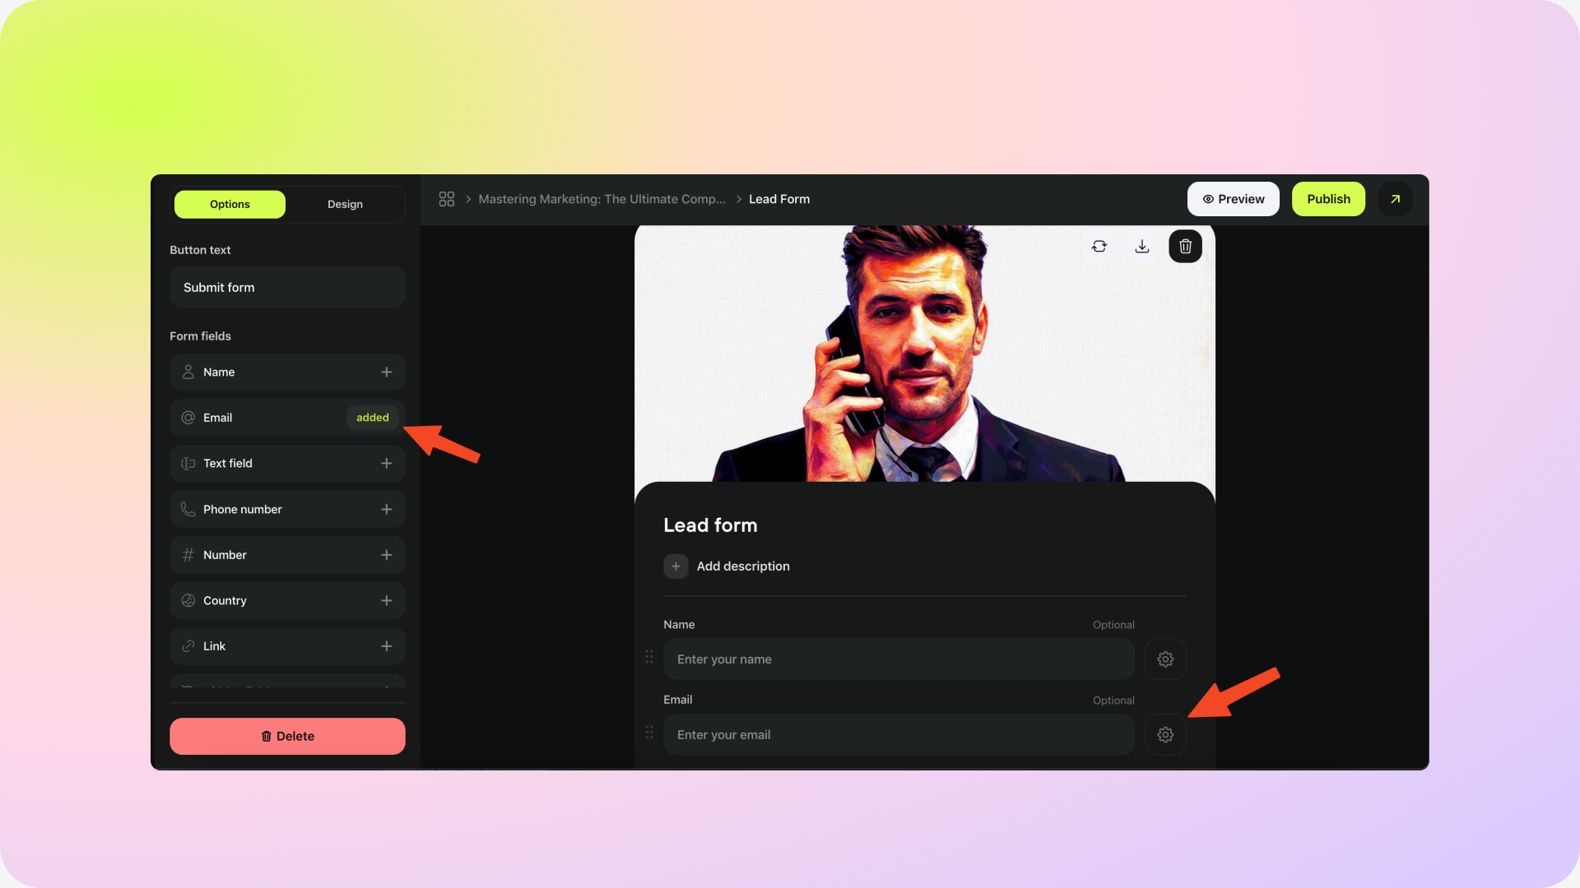Open settings gear for Name field
This screenshot has height=888, width=1580.
click(1165, 659)
